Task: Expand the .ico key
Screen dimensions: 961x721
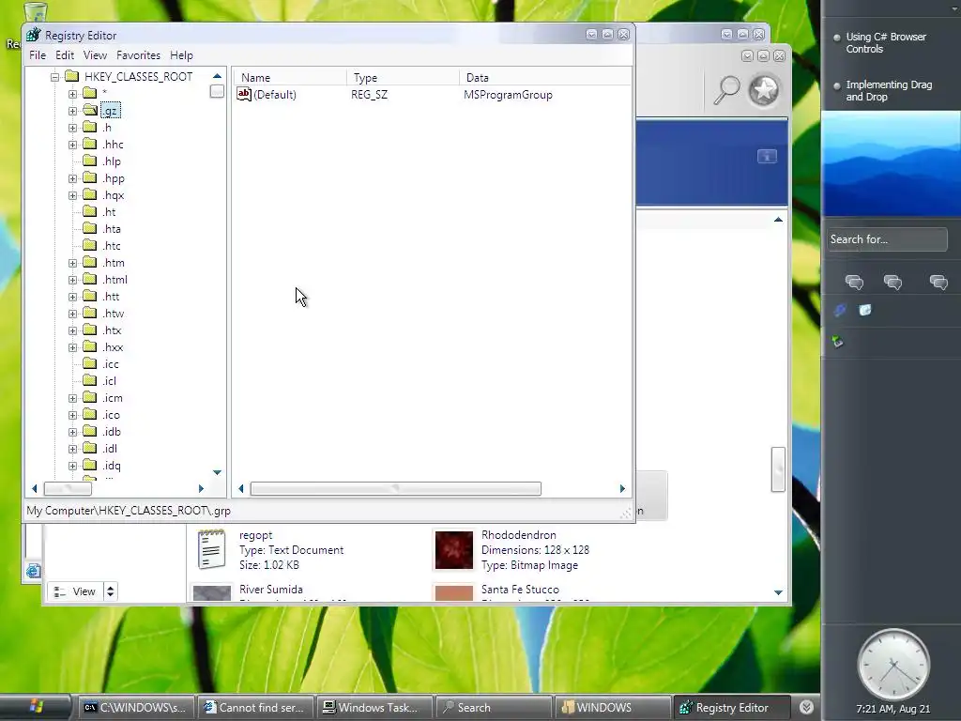Action: [72, 415]
